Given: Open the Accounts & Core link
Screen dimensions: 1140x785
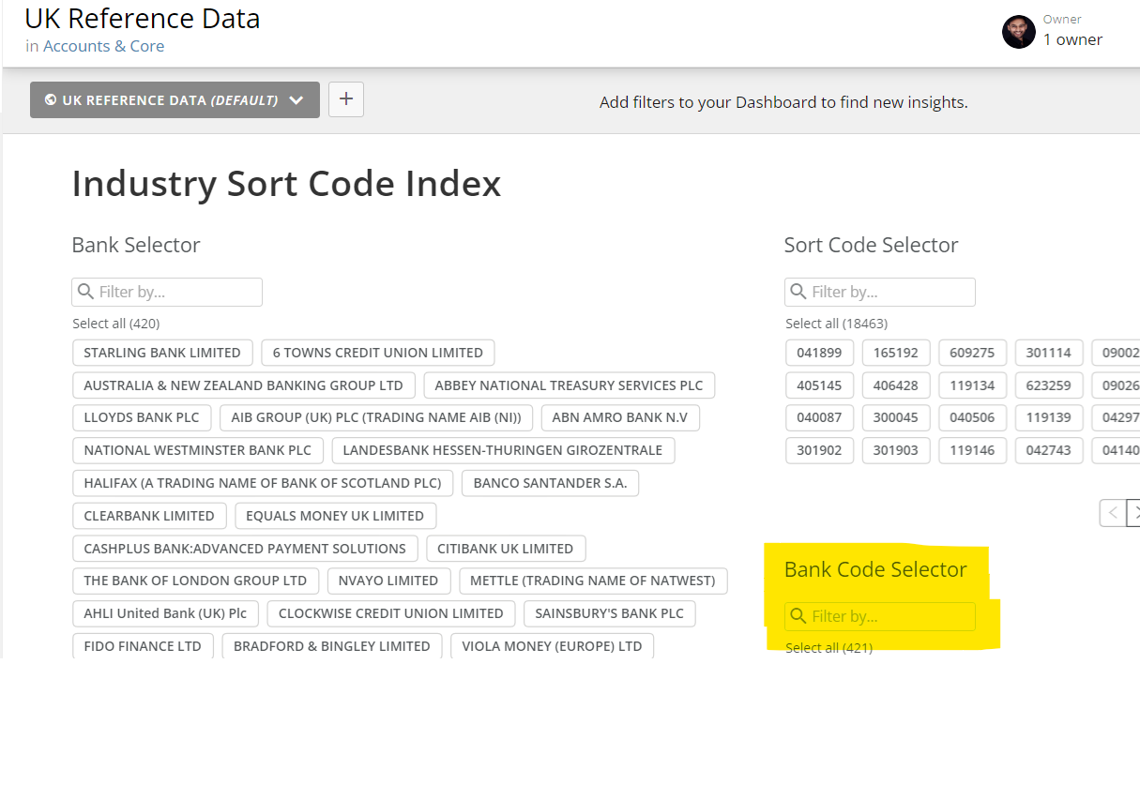Looking at the screenshot, I should (103, 46).
